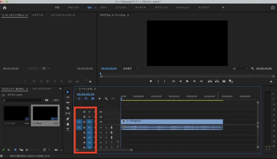Viewport: 277px width, 159px height.
Task: Play the program monitor sequence
Action: click(187, 81)
